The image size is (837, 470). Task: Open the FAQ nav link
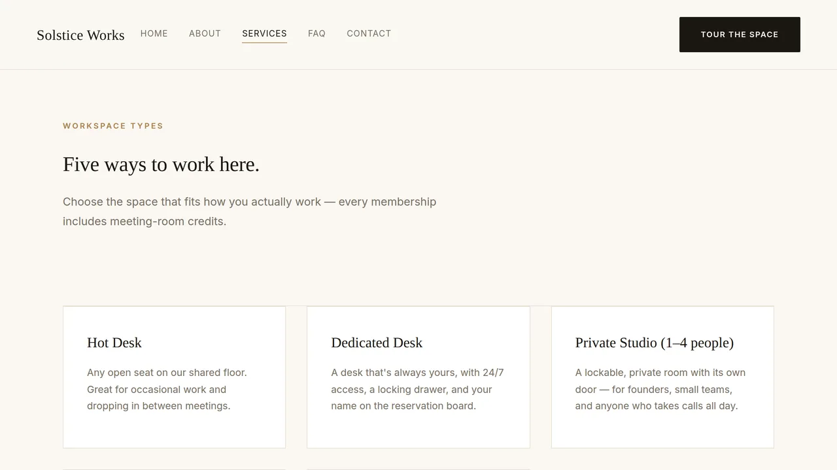pos(316,33)
